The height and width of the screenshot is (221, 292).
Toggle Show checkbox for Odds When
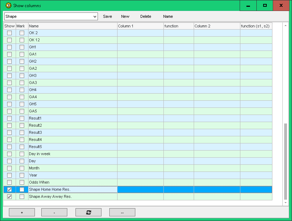10,183
